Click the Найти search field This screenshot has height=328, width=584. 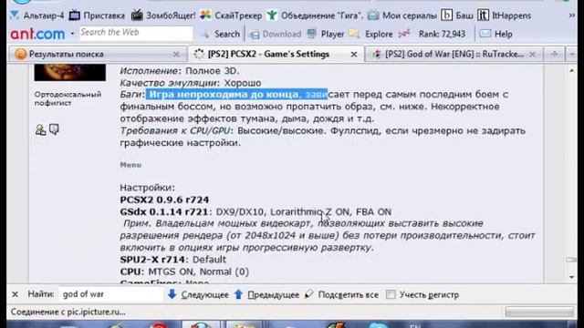111,294
